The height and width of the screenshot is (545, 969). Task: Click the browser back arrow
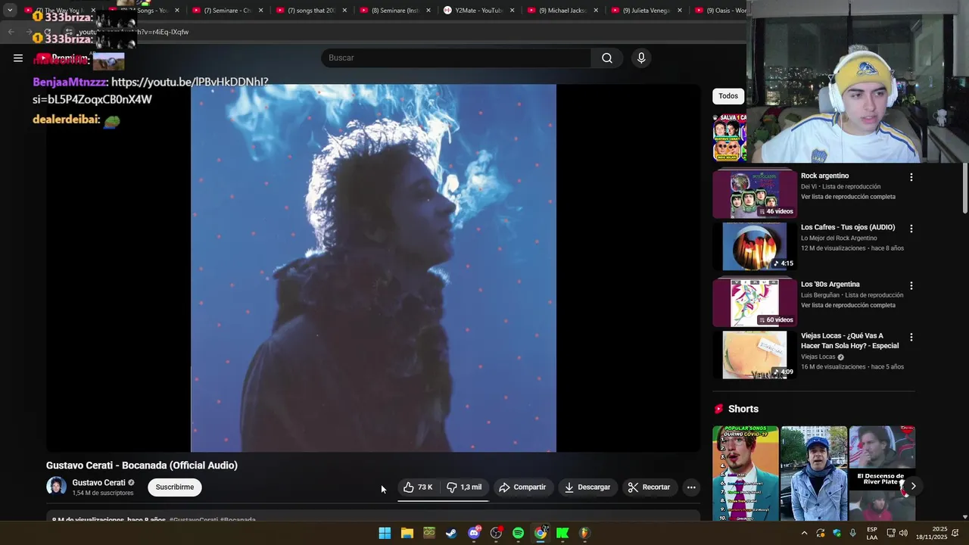11,32
